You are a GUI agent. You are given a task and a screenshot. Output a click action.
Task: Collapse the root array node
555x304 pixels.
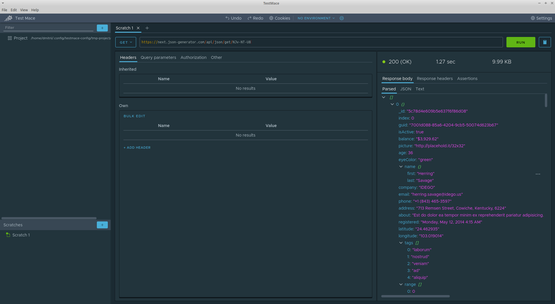point(384,97)
